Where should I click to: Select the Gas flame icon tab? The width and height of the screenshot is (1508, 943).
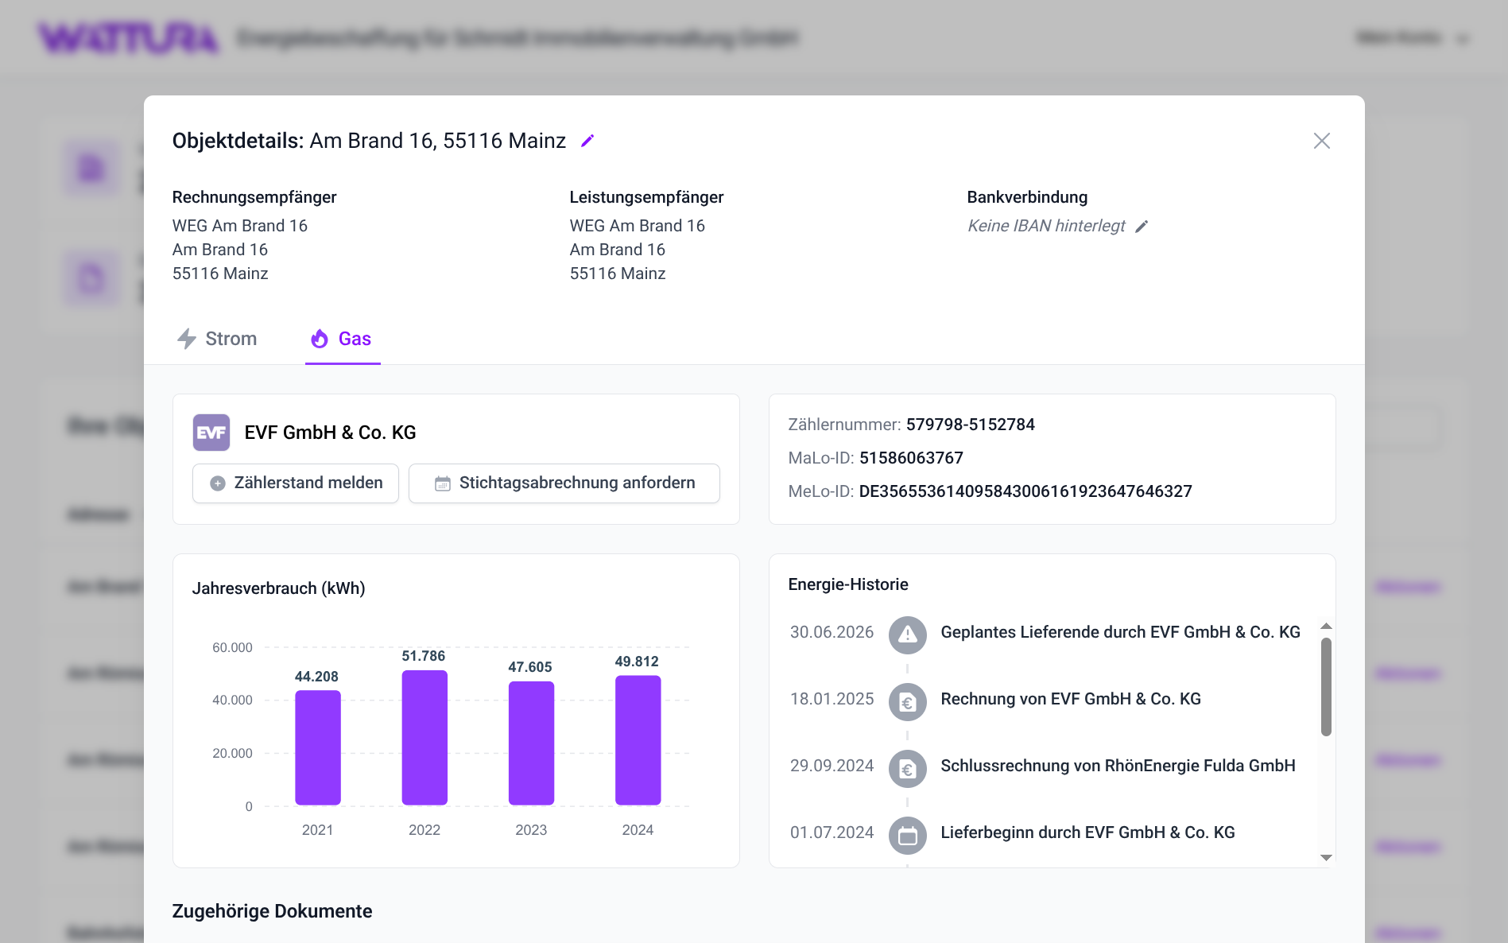320,340
